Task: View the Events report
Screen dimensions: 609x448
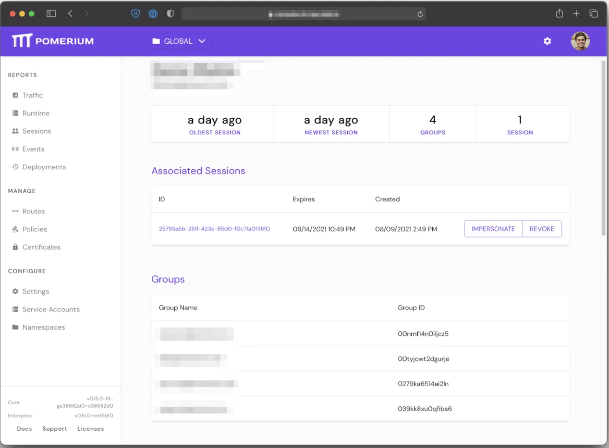Action: pos(33,149)
